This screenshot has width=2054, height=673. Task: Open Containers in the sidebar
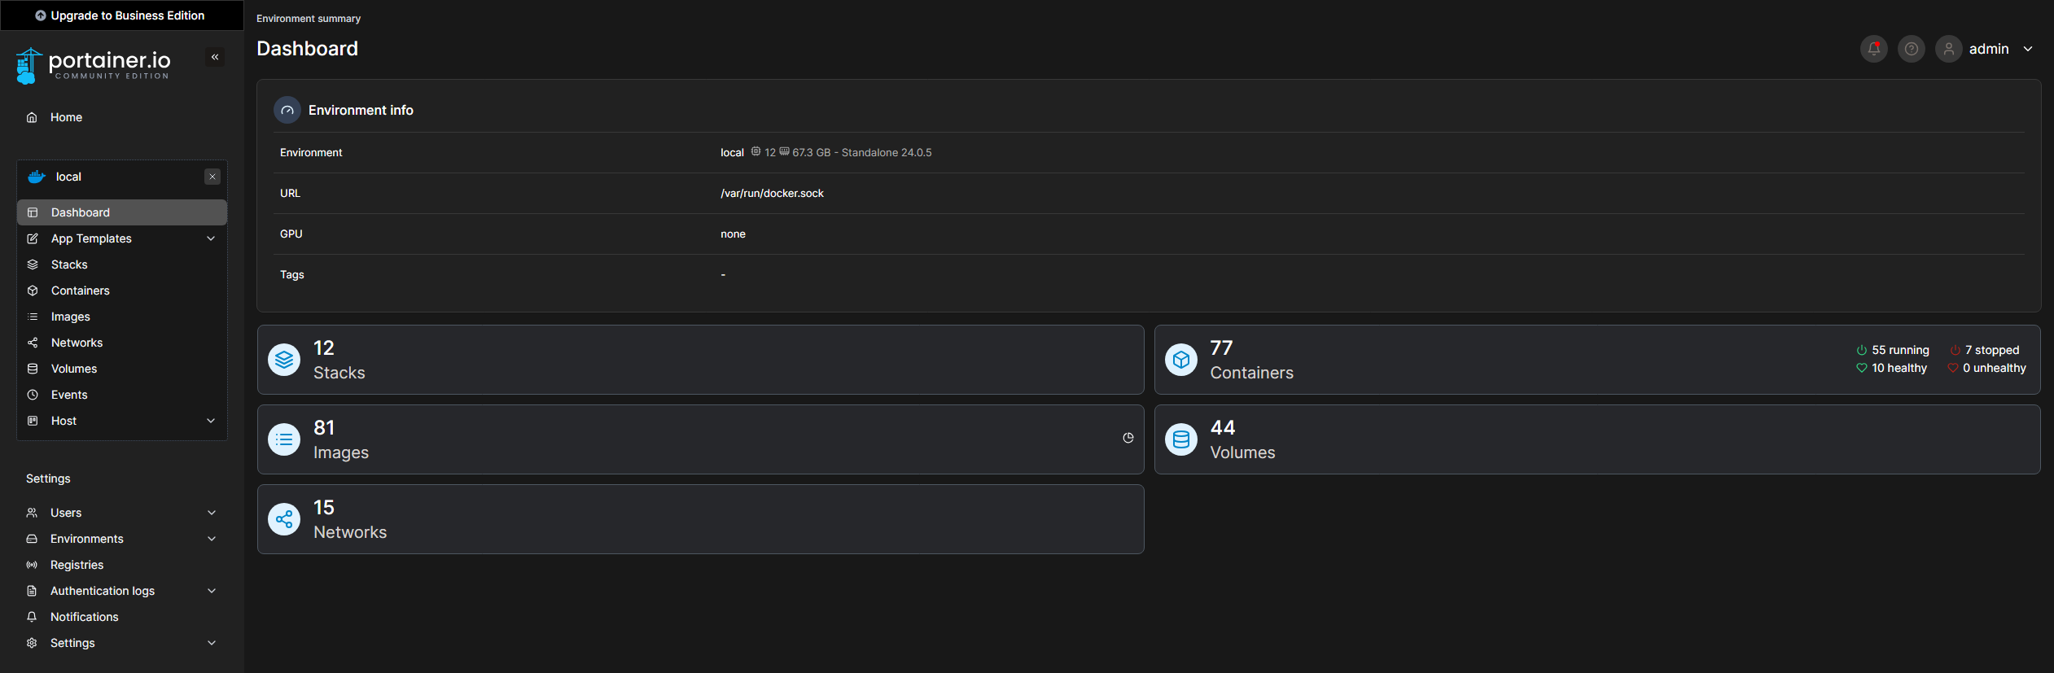[80, 291]
